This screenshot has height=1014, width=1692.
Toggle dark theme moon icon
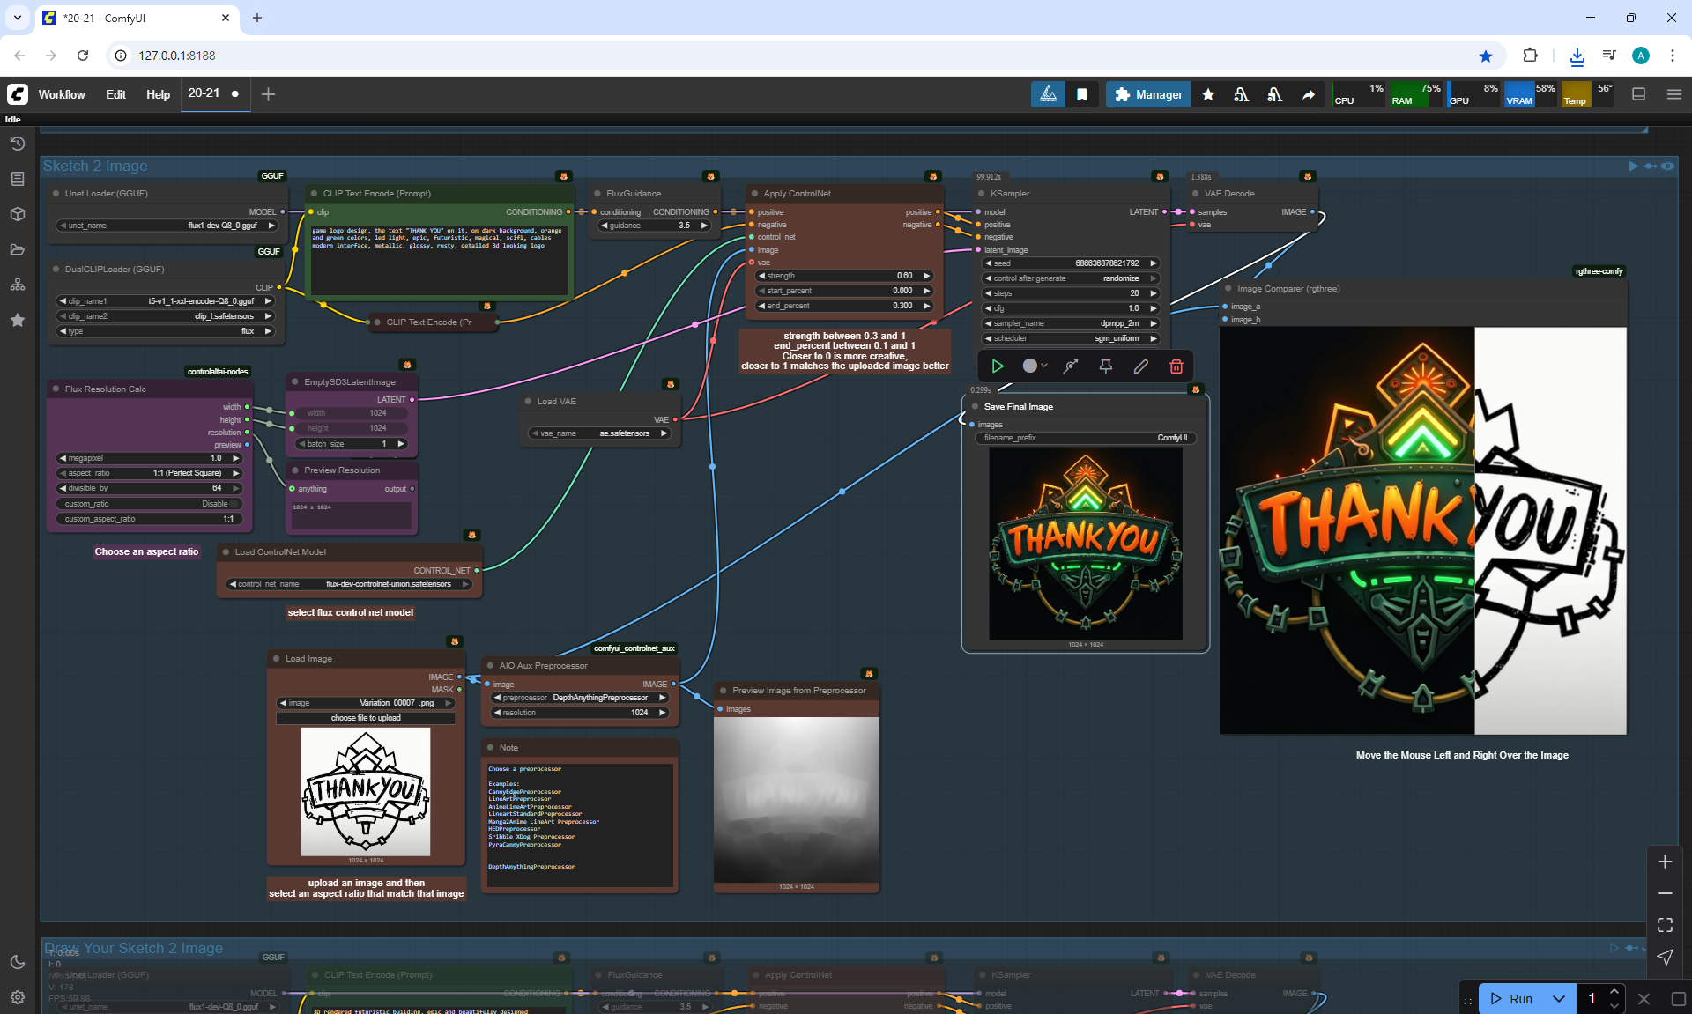click(x=17, y=962)
